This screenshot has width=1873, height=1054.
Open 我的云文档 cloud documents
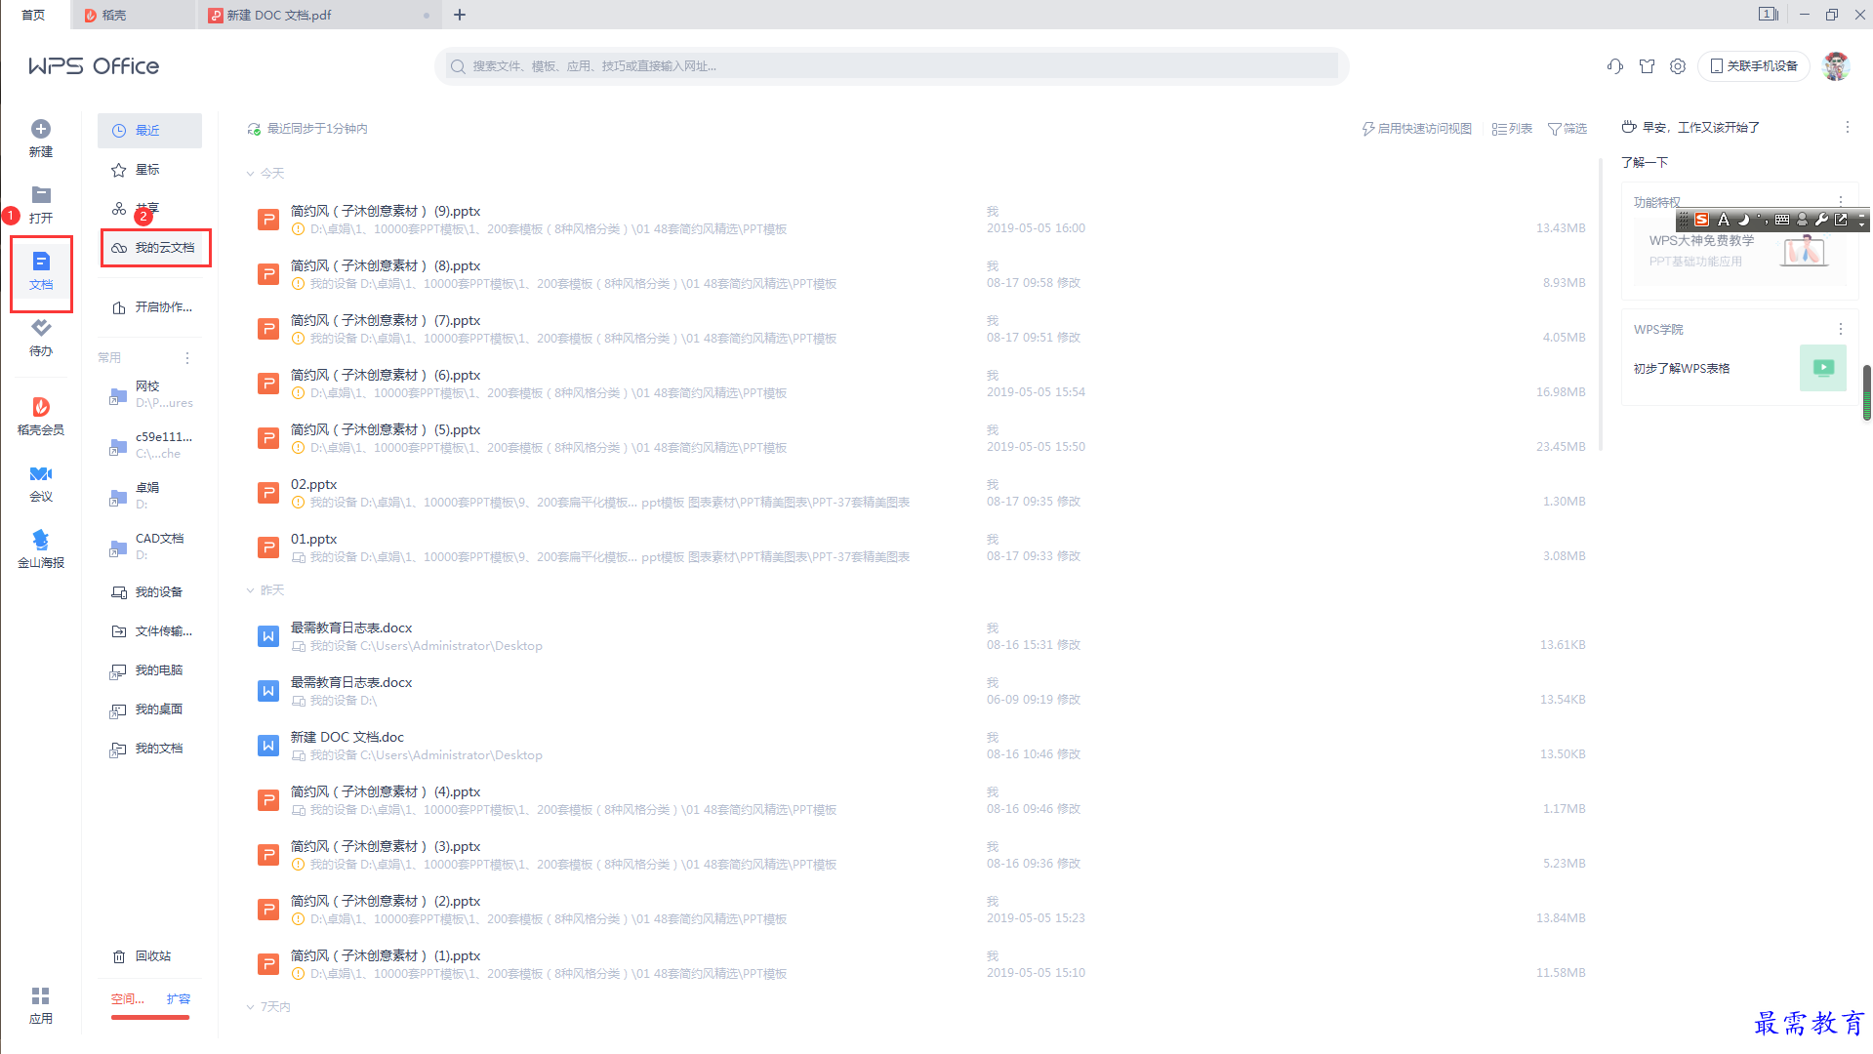pos(156,248)
